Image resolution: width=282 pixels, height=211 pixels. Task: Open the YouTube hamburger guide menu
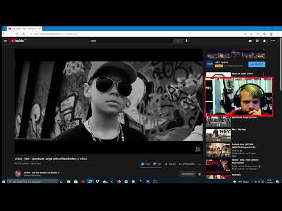5,41
